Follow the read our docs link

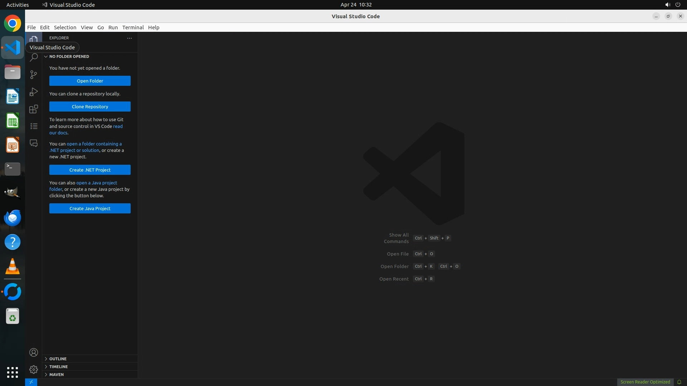118,126
